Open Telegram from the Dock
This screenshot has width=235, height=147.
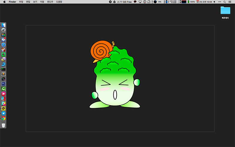click(3, 113)
